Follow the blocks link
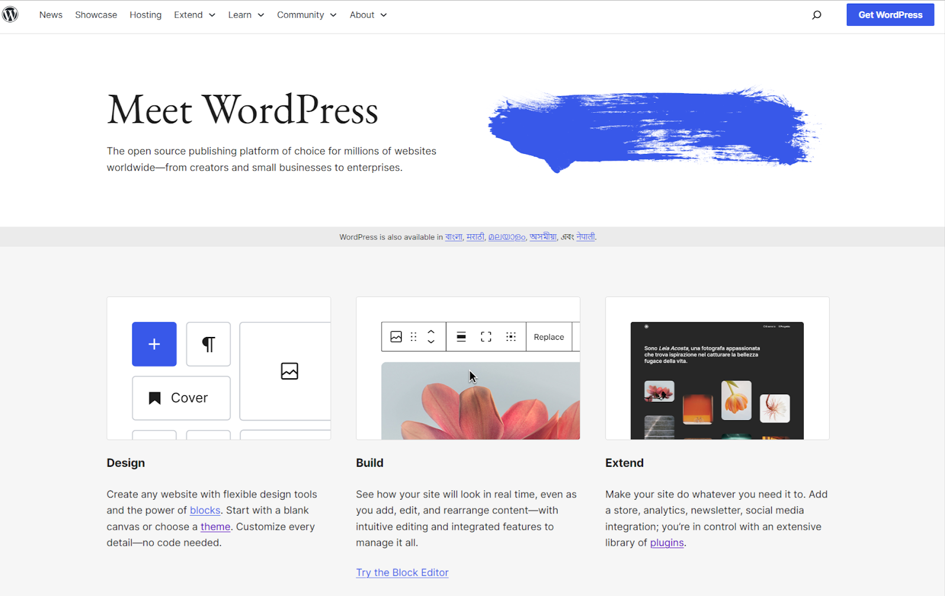The width and height of the screenshot is (945, 596). point(205,510)
